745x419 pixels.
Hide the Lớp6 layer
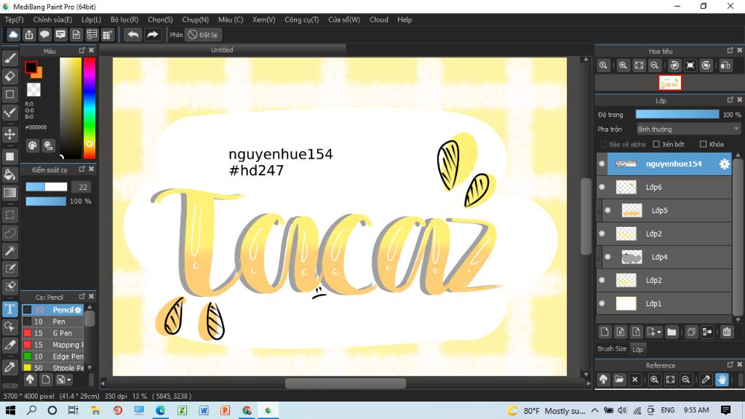coord(602,187)
